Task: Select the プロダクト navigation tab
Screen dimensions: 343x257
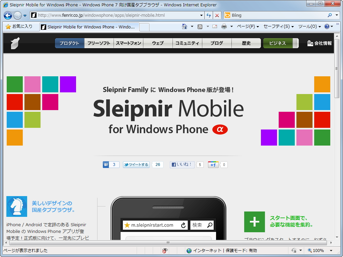Action: (x=70, y=43)
